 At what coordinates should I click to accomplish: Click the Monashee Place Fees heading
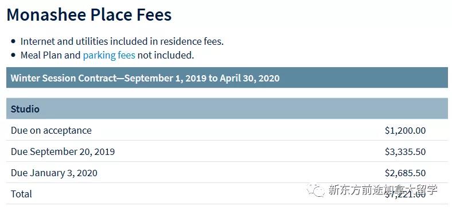coord(89,15)
